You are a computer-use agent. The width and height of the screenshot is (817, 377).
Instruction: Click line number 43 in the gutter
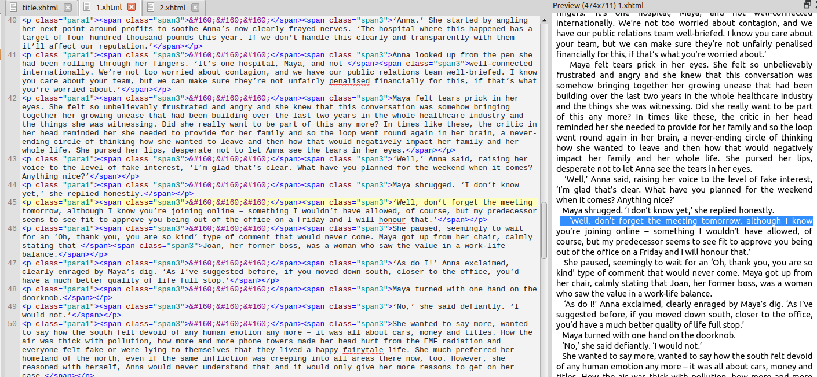pos(12,159)
